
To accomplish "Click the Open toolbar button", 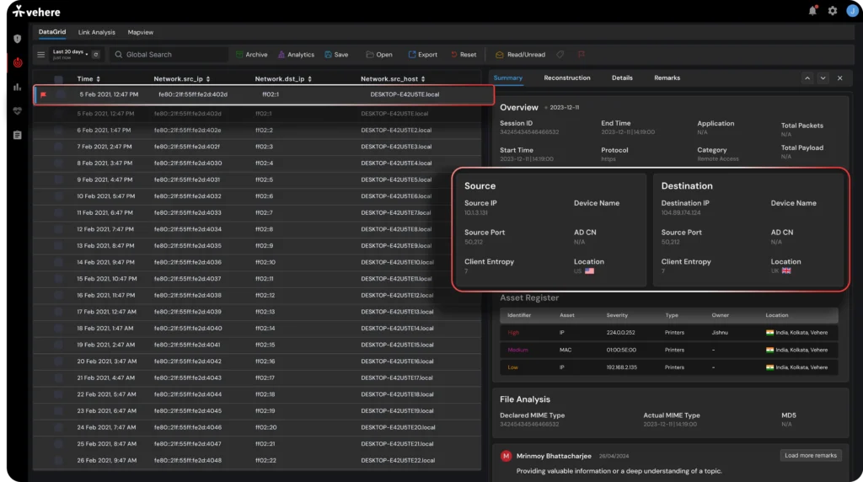I will [379, 55].
